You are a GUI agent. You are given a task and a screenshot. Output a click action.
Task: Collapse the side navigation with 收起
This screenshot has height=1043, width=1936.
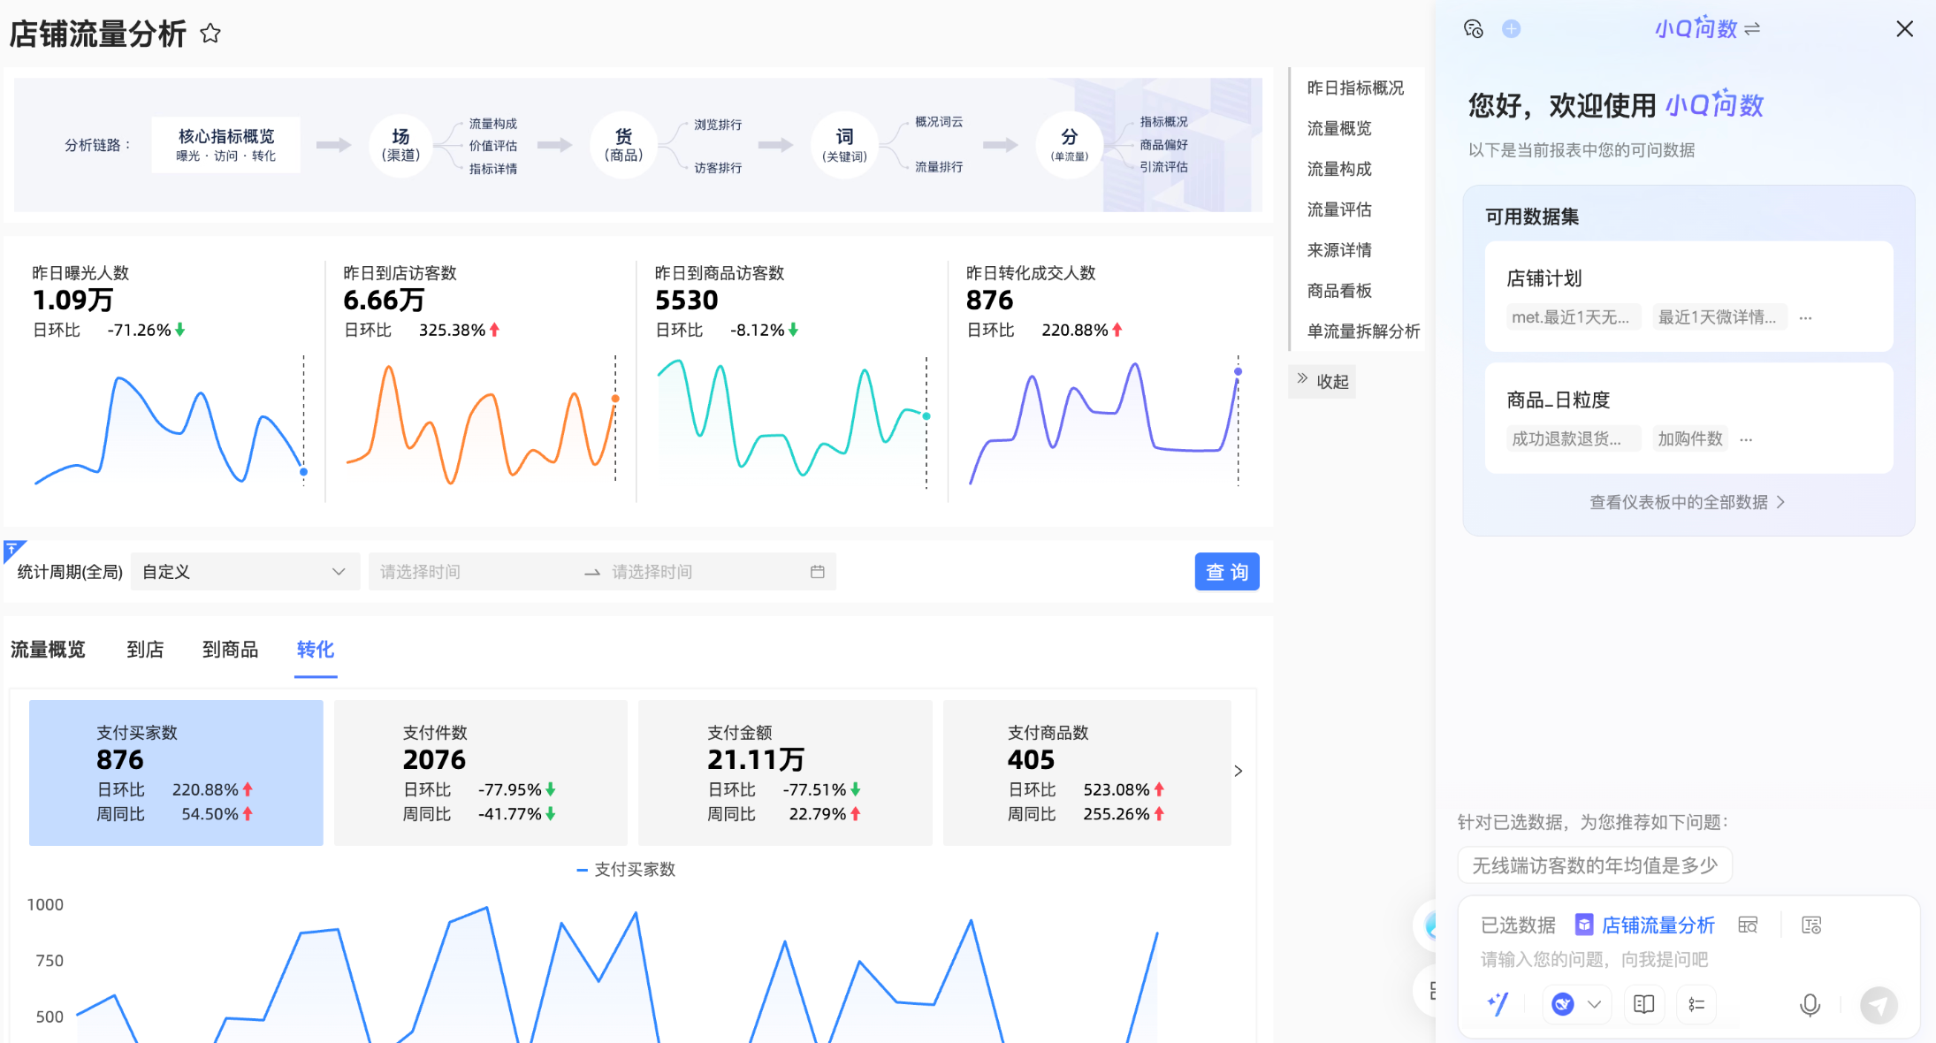click(x=1322, y=382)
